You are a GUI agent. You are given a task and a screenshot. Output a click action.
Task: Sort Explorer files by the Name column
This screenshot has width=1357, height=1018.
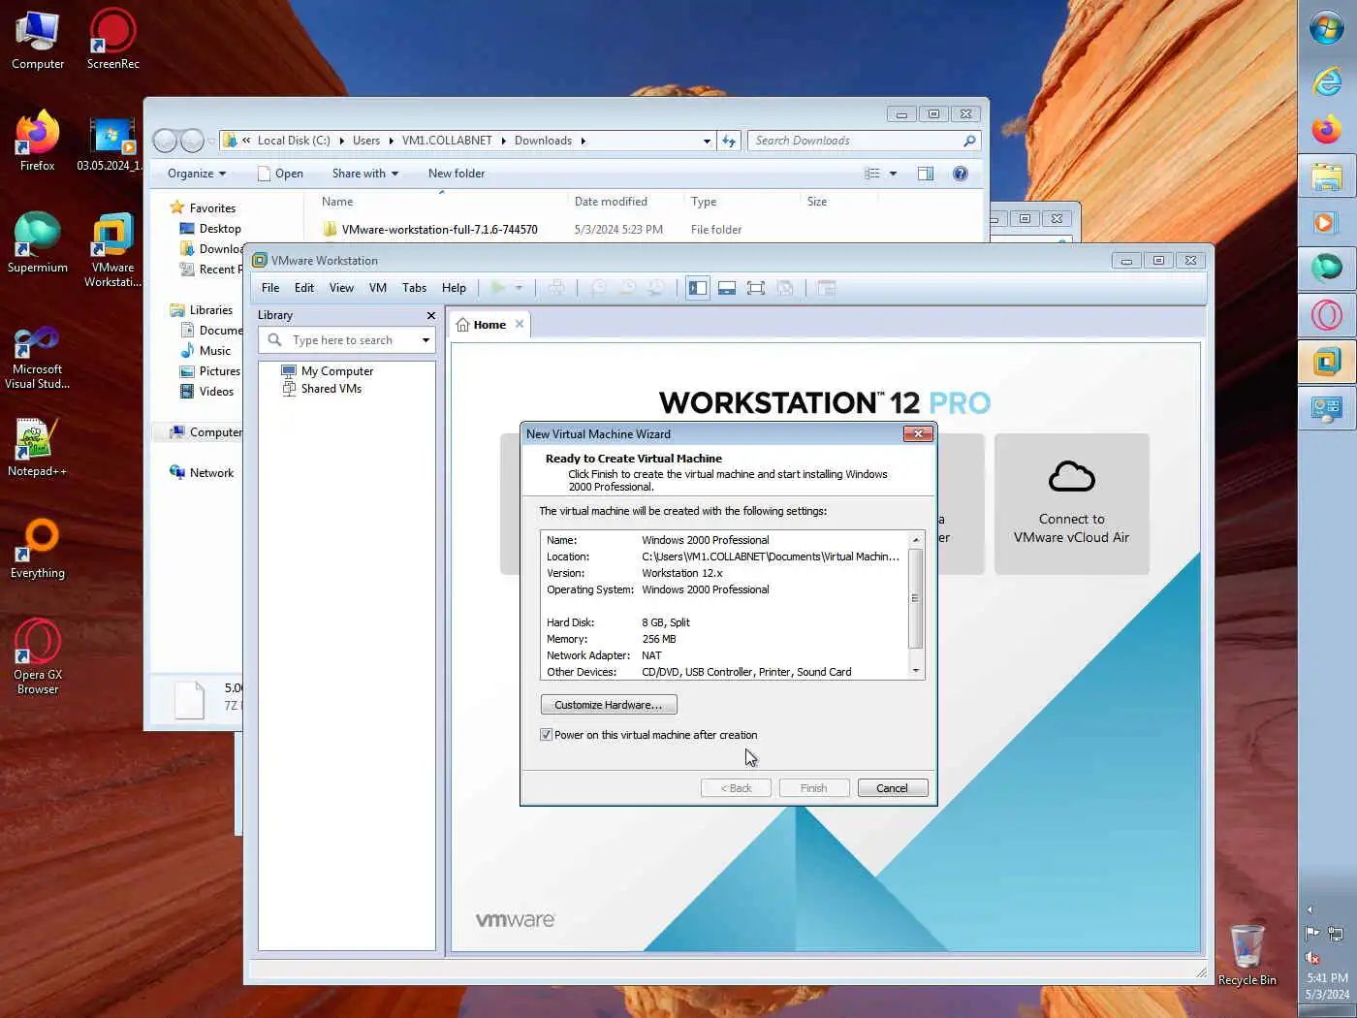[337, 202]
